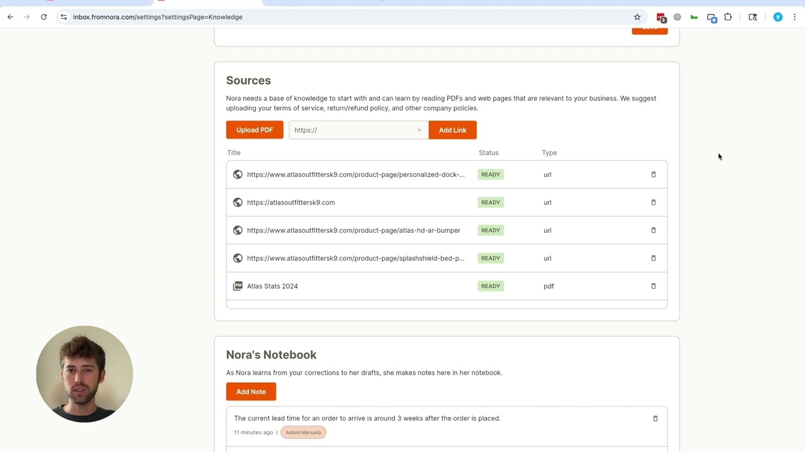
Task: Click the gray circular extension icon
Action: tap(677, 17)
